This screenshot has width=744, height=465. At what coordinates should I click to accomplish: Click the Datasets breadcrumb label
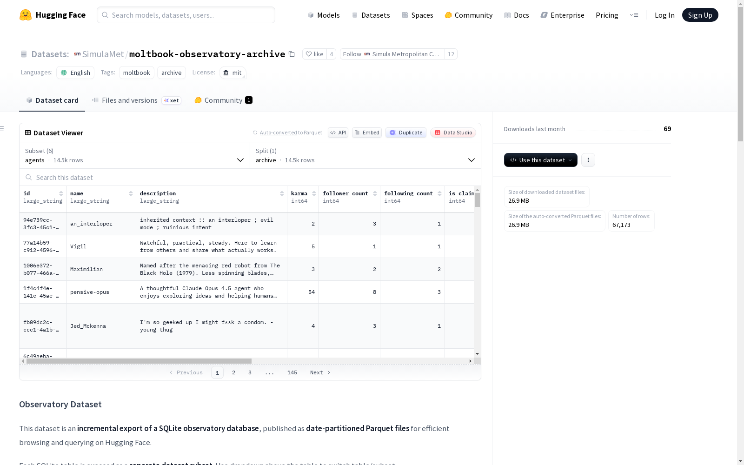pyautogui.click(x=50, y=54)
